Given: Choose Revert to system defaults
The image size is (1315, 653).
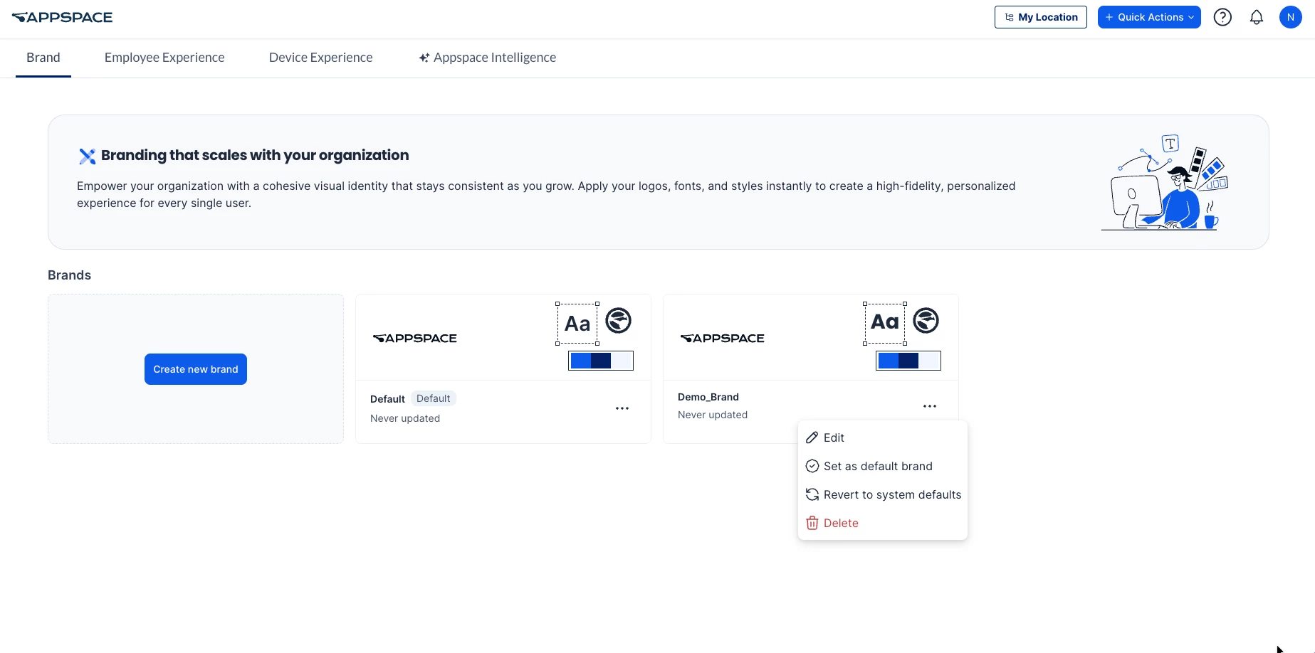Looking at the screenshot, I should coord(882,494).
